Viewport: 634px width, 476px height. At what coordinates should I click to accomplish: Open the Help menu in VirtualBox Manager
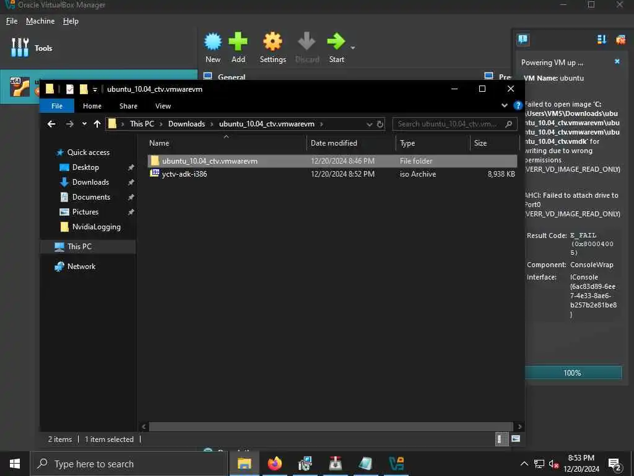click(x=71, y=21)
